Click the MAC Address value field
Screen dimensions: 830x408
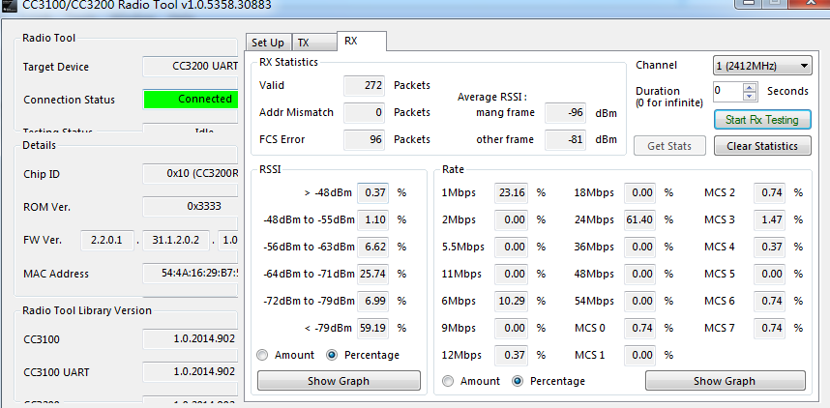pyautogui.click(x=190, y=274)
